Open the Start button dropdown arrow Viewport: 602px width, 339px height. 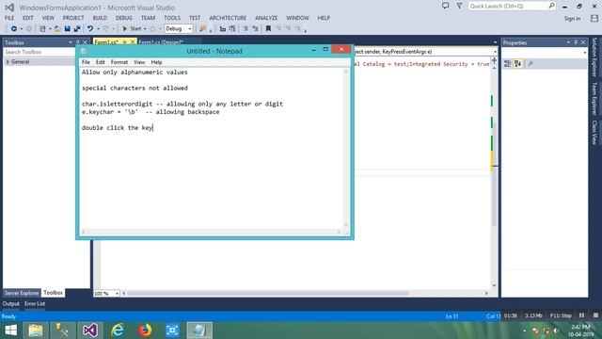click(x=145, y=29)
